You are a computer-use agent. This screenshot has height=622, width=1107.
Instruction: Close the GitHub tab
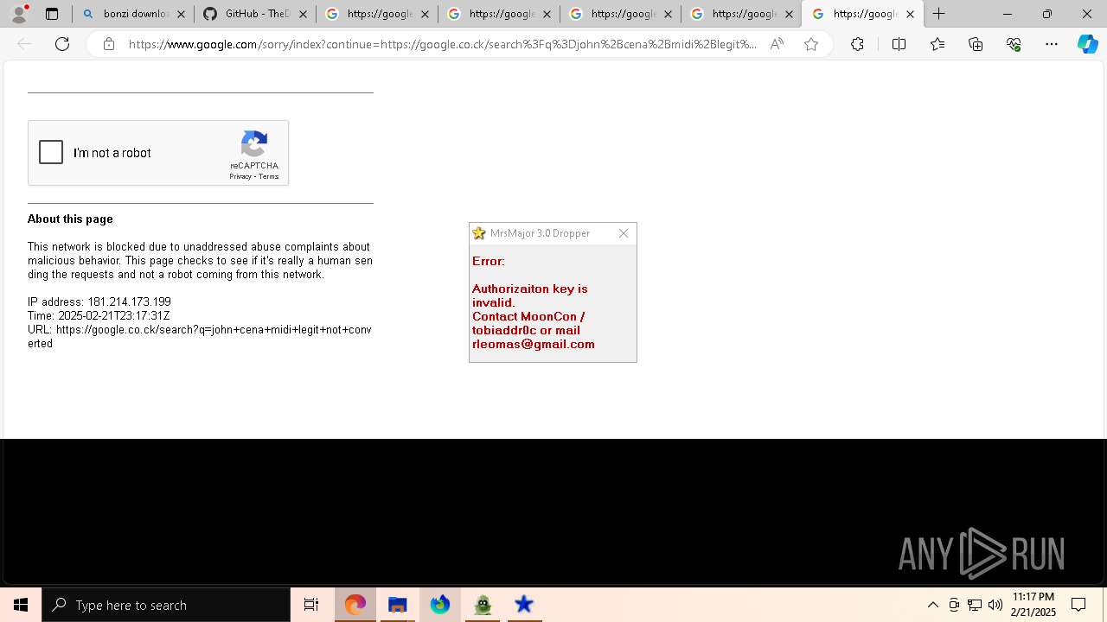tap(303, 14)
